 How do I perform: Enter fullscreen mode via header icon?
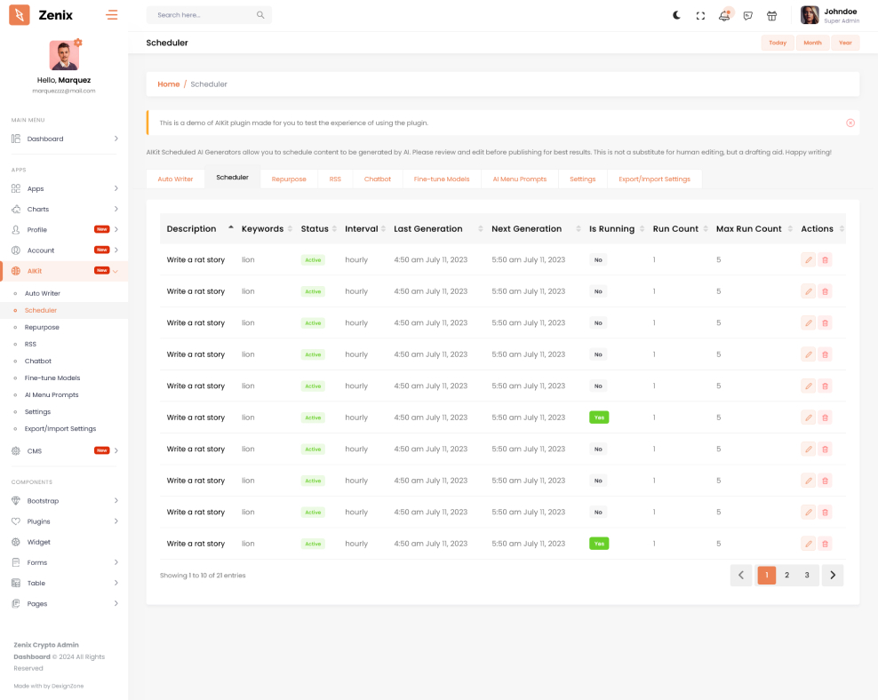coord(700,15)
